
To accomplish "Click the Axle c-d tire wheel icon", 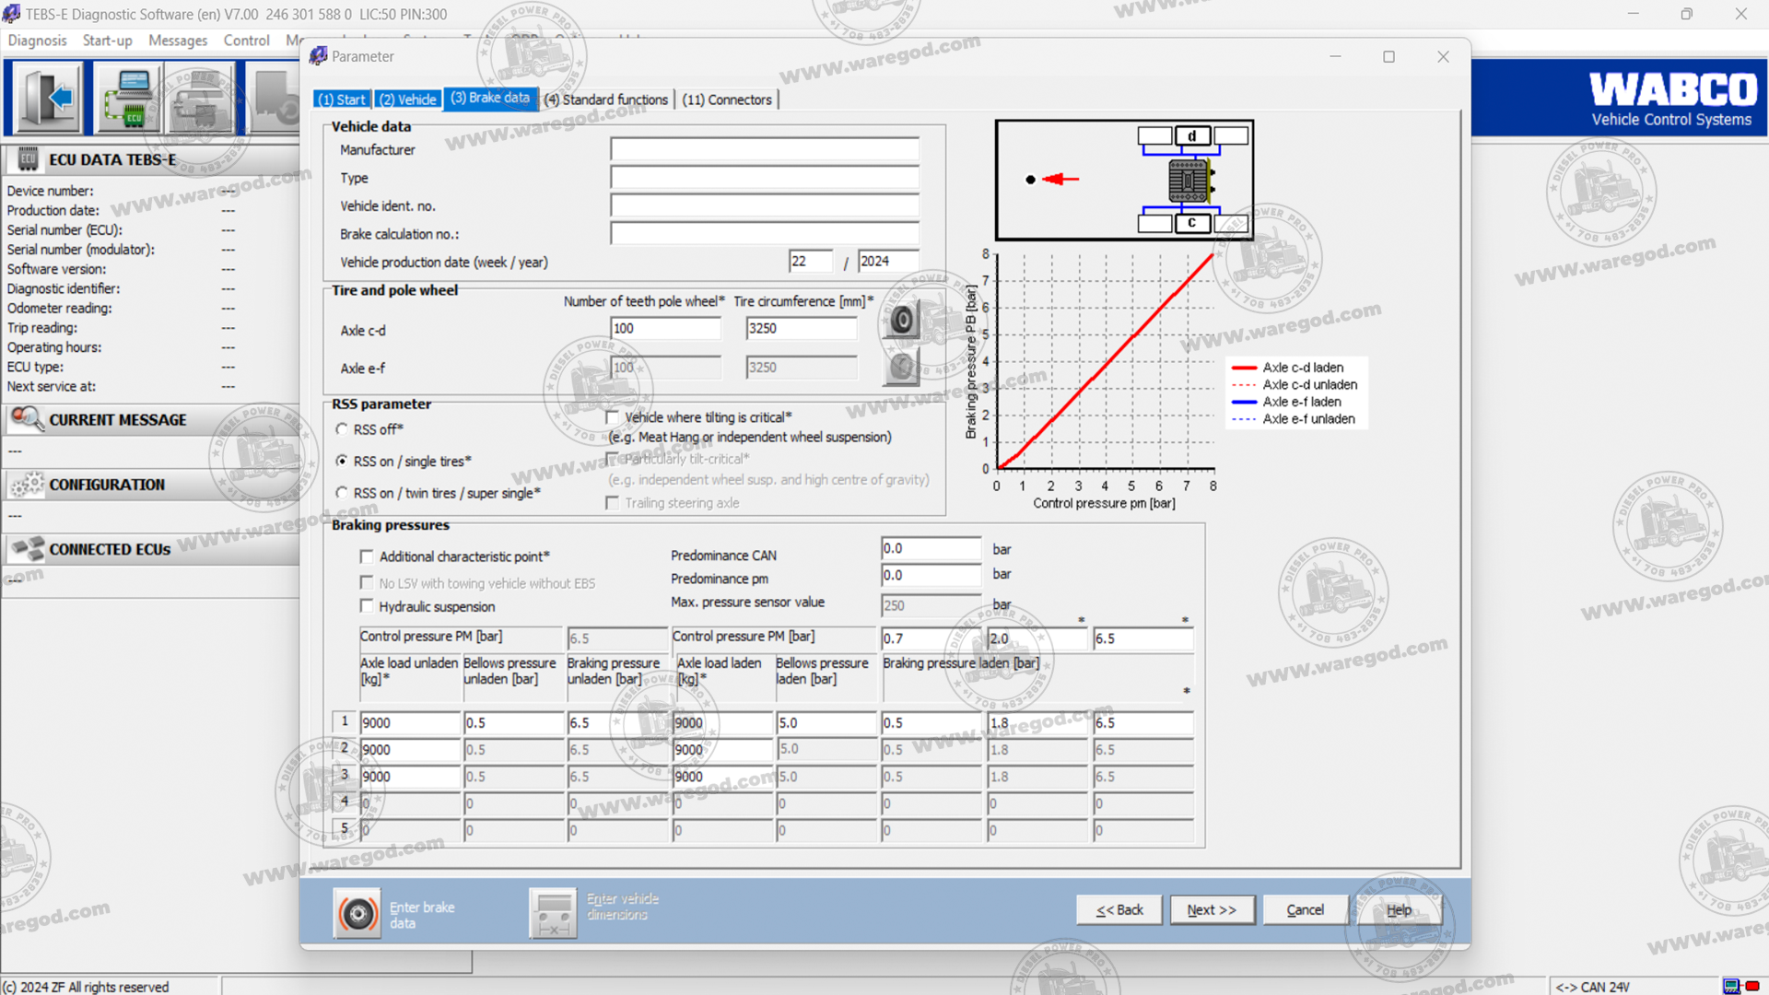I will (x=902, y=321).
